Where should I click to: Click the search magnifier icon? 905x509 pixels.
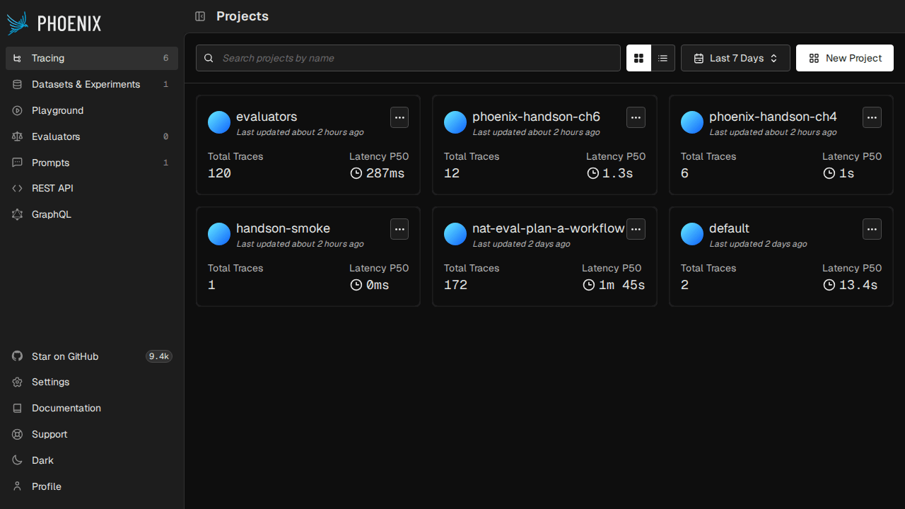pyautogui.click(x=209, y=58)
